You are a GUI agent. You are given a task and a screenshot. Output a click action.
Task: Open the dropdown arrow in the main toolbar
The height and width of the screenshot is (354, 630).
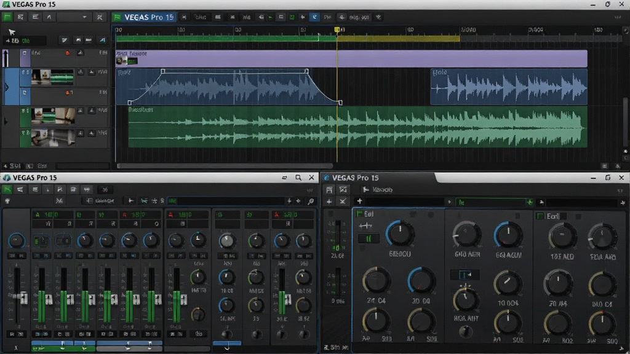click(x=84, y=17)
